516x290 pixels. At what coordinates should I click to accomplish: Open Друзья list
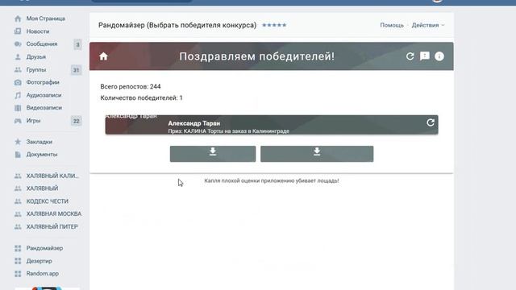tap(35, 57)
